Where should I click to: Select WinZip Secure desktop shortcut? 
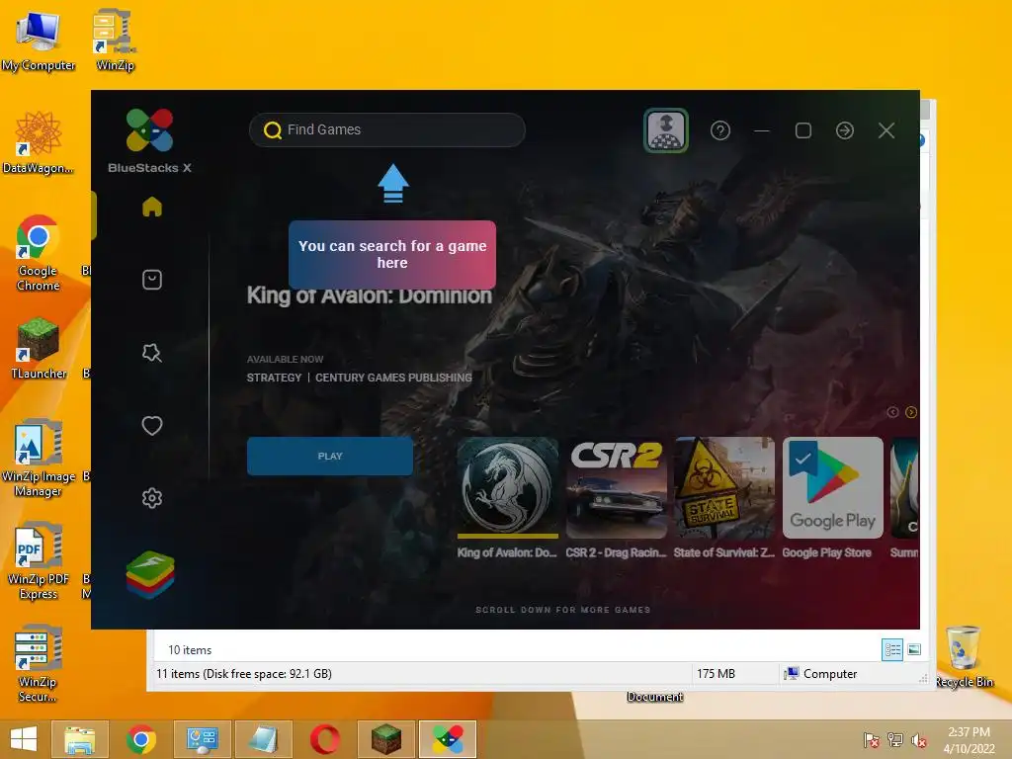38,663
